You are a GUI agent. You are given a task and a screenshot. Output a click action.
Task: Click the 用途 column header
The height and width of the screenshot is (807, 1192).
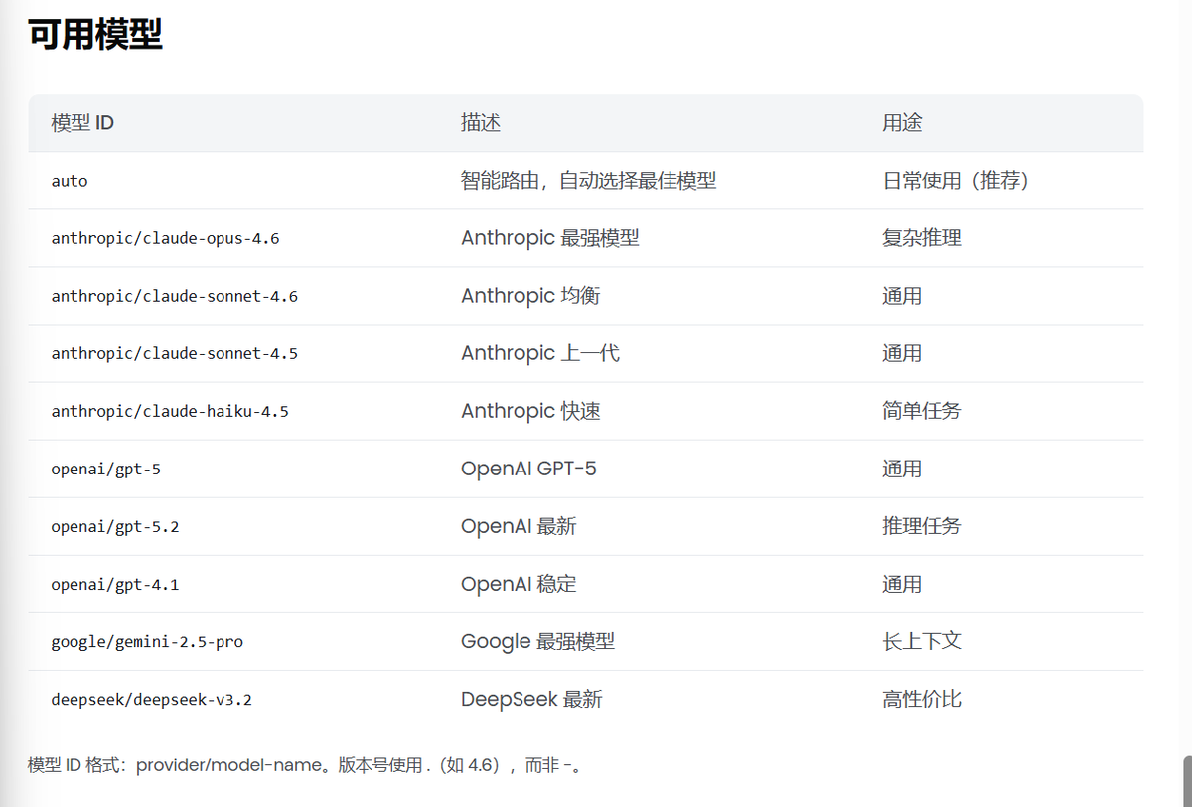coord(902,123)
